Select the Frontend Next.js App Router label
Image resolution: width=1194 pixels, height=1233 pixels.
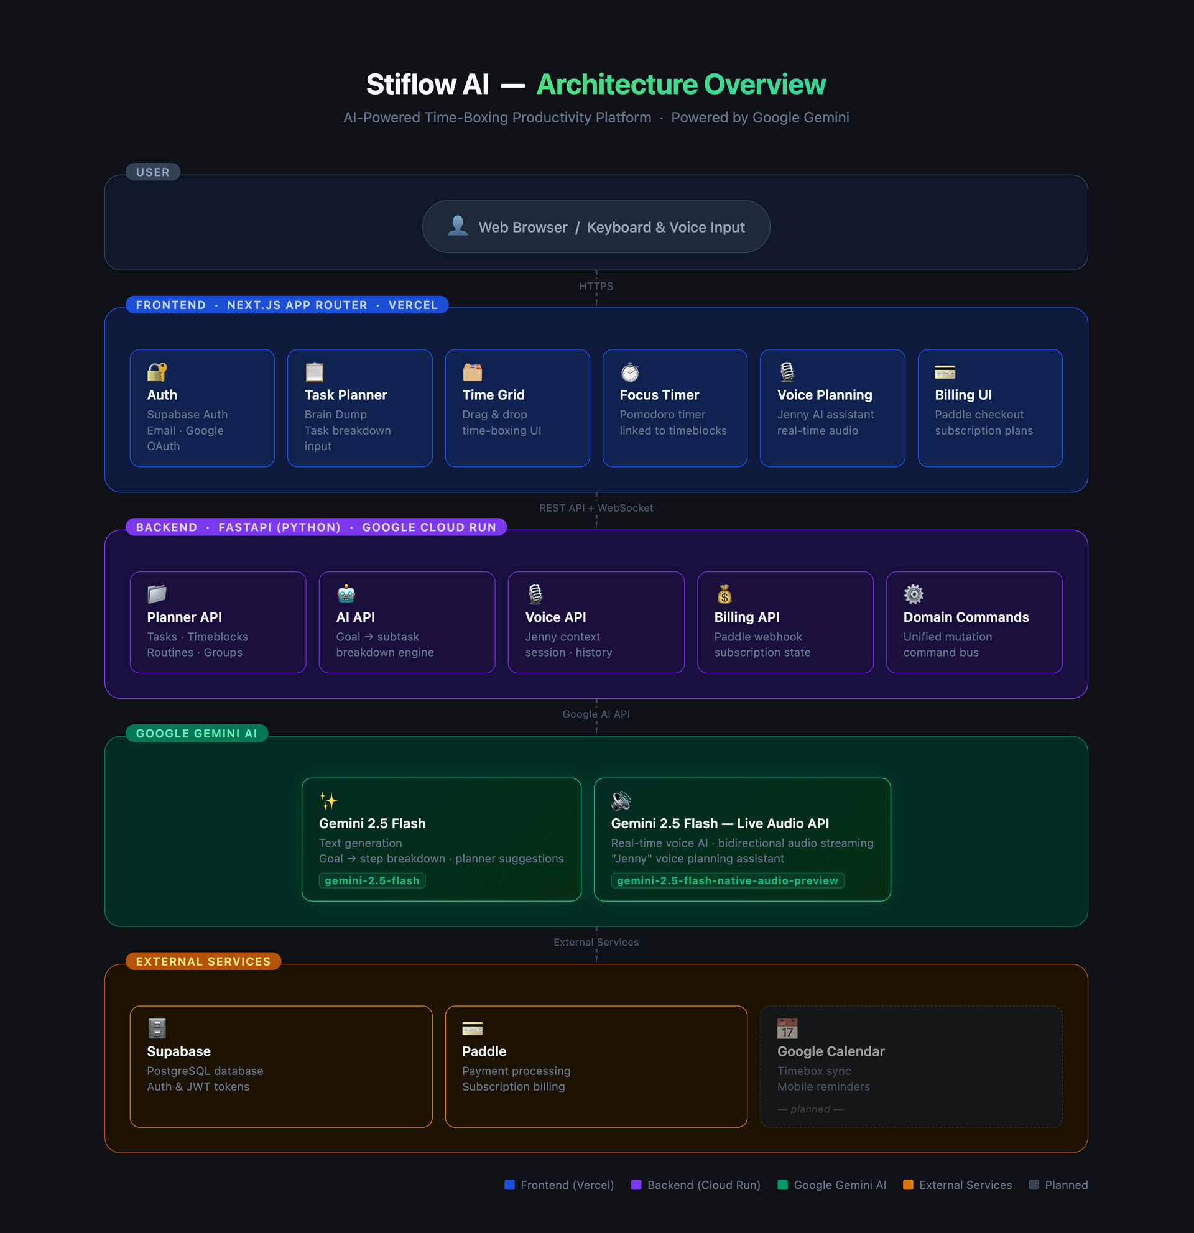tap(287, 305)
